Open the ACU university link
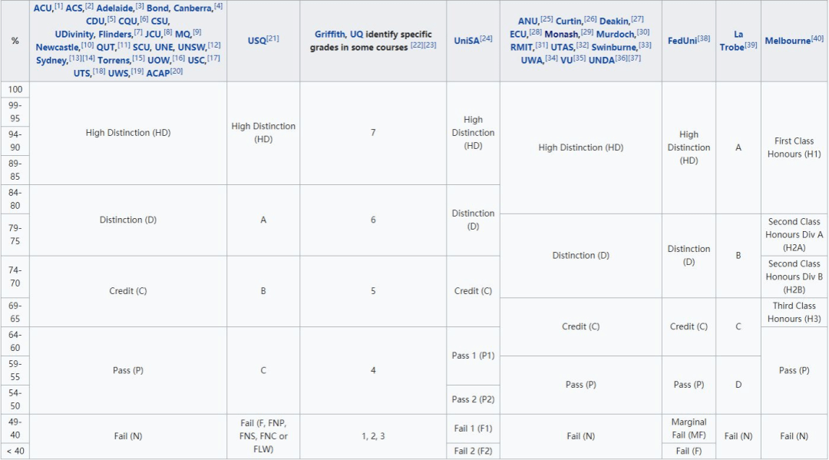The width and height of the screenshot is (829, 460). (x=43, y=8)
